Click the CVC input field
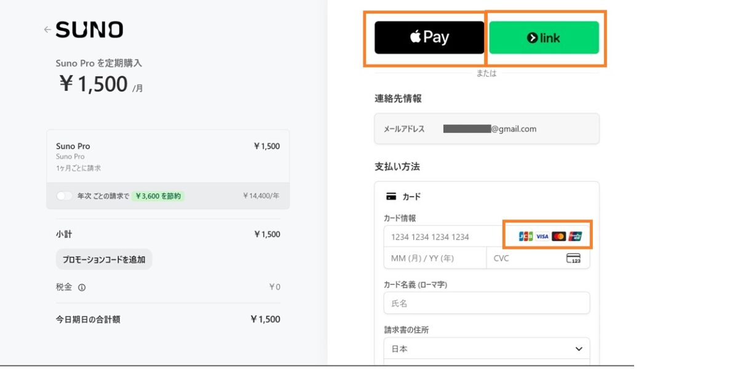 point(538,258)
